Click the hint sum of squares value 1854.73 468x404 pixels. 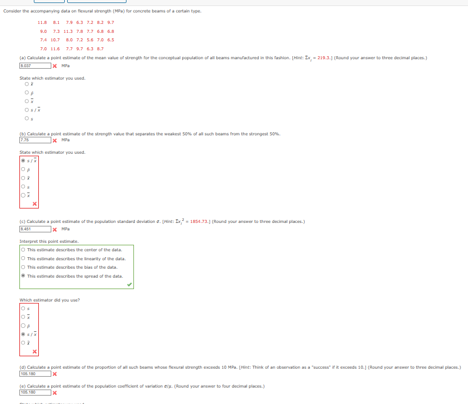199,221
